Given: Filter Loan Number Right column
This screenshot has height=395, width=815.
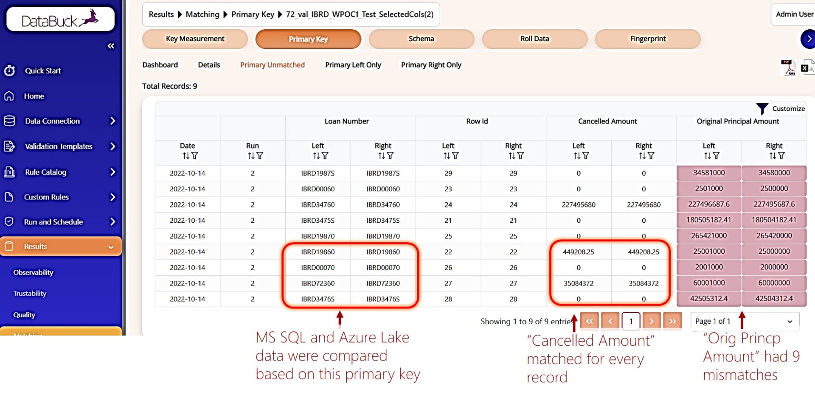Looking at the screenshot, I should (x=390, y=156).
